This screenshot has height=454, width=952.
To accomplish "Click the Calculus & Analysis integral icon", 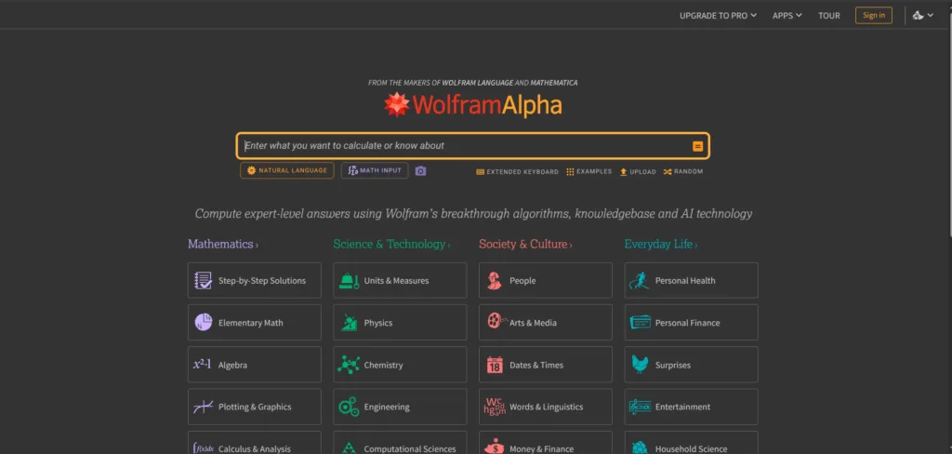I will [x=203, y=448].
